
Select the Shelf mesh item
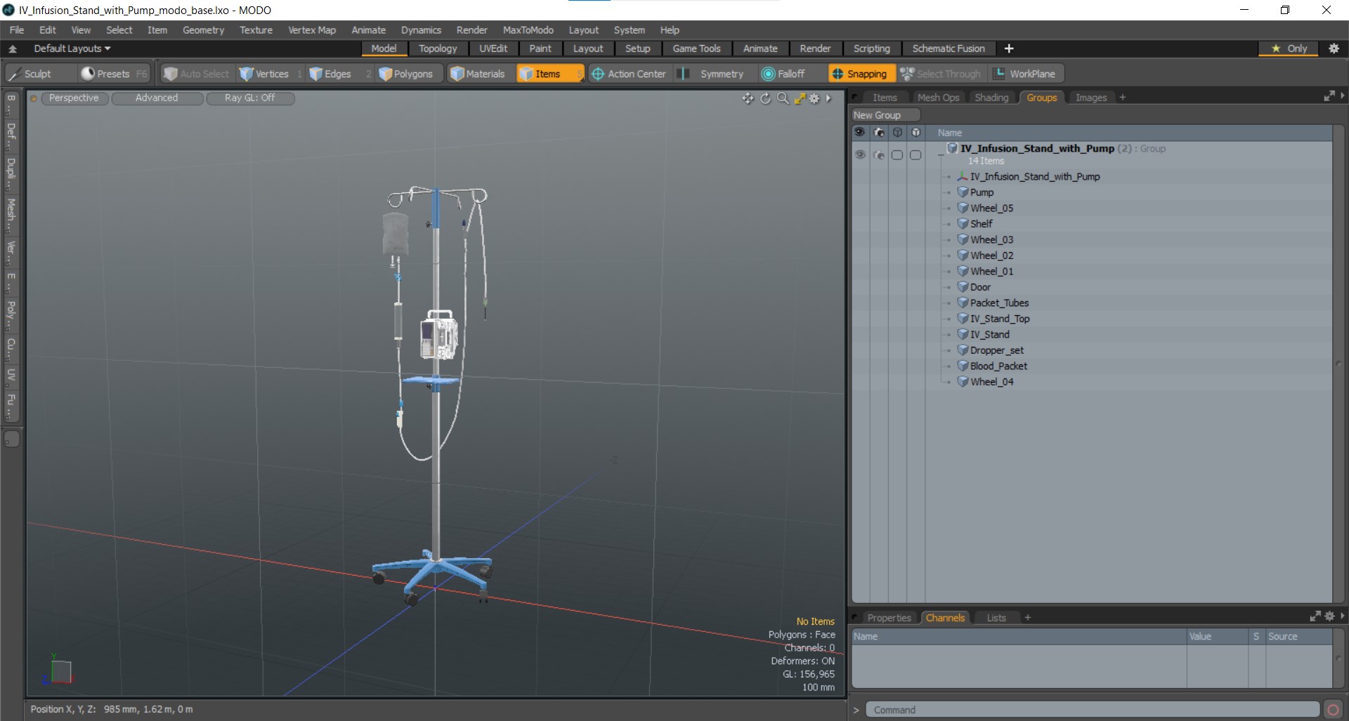tap(981, 224)
